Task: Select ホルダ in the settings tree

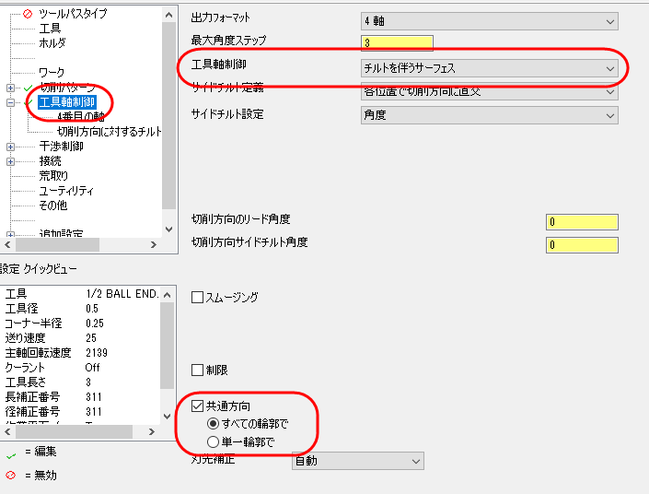Action: (x=52, y=42)
